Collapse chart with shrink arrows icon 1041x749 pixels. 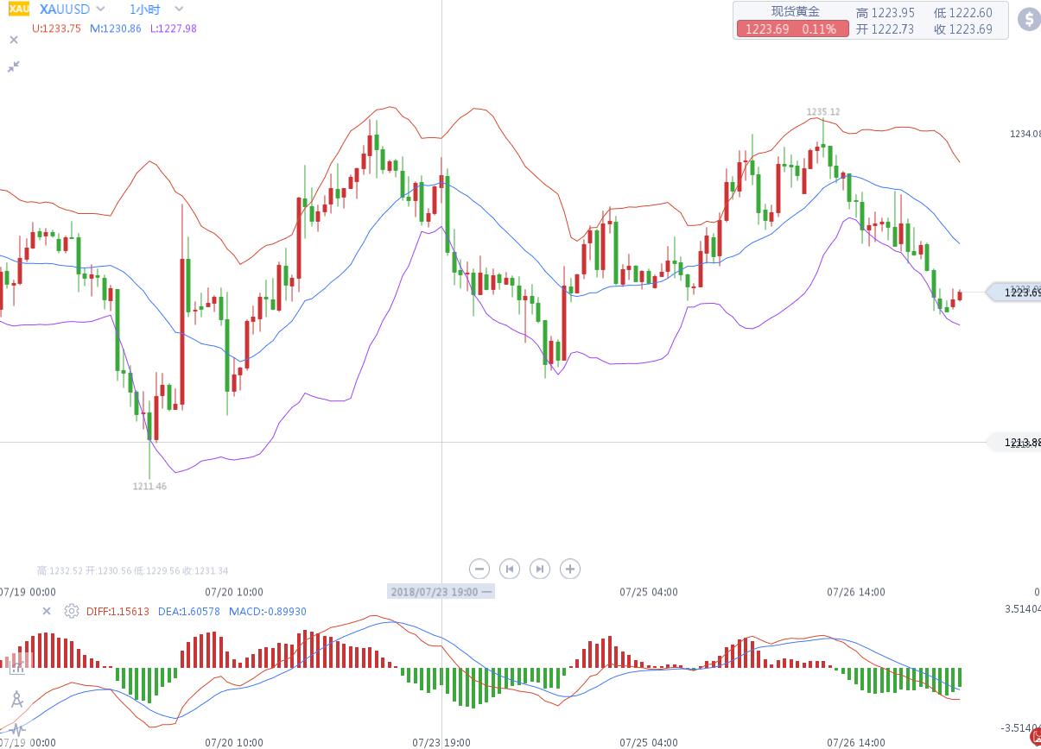(x=14, y=66)
